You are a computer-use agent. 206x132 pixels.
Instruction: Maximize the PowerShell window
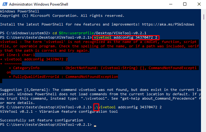point(185,4)
